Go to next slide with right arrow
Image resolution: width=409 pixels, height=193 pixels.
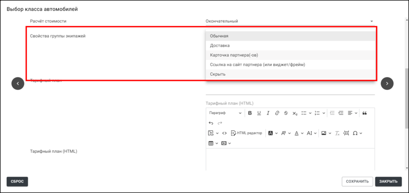[387, 83]
